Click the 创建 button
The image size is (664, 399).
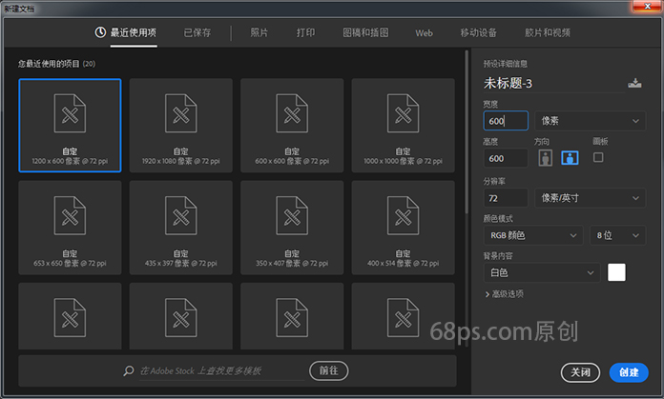629,372
